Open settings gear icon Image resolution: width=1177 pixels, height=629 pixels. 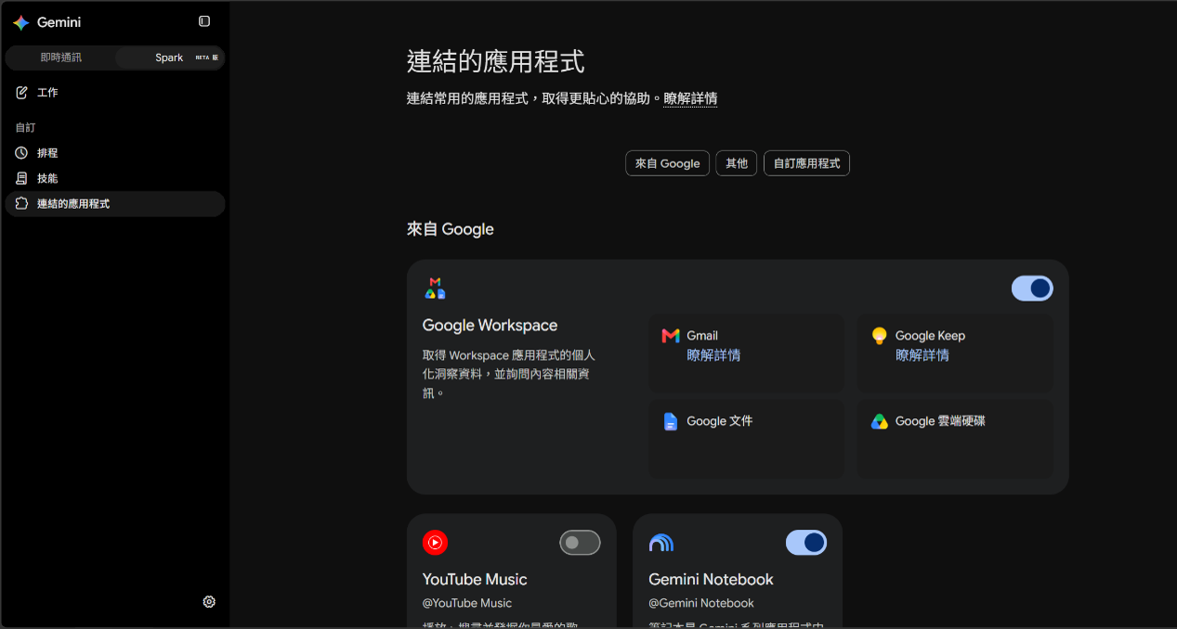209,602
